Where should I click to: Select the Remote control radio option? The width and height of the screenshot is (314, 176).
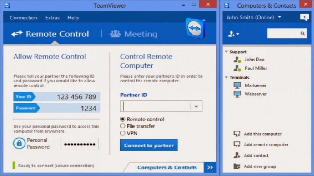(x=122, y=119)
